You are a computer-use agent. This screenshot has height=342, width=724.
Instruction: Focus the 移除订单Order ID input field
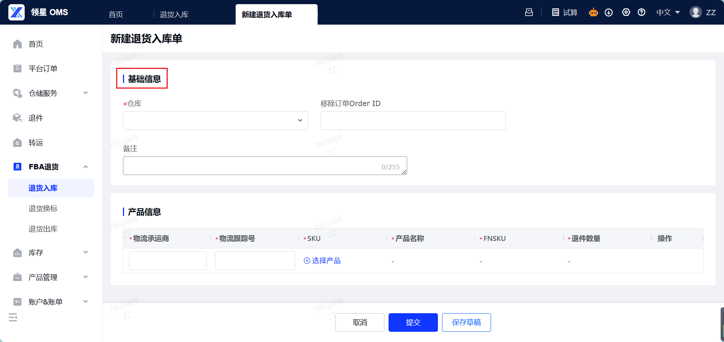[413, 120]
